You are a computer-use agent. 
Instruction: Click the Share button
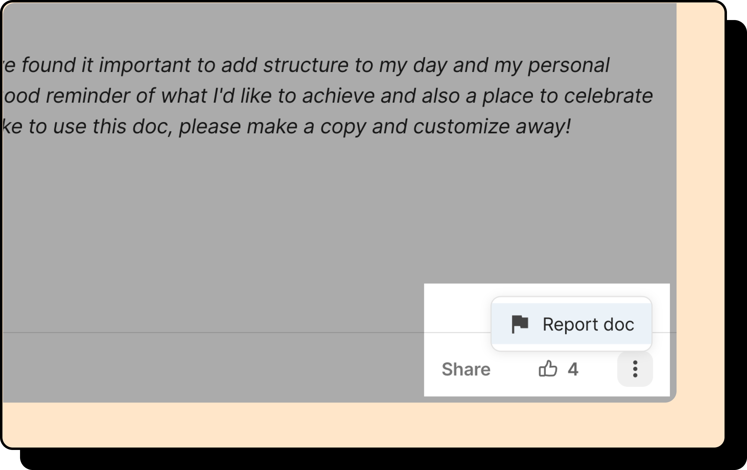466,369
